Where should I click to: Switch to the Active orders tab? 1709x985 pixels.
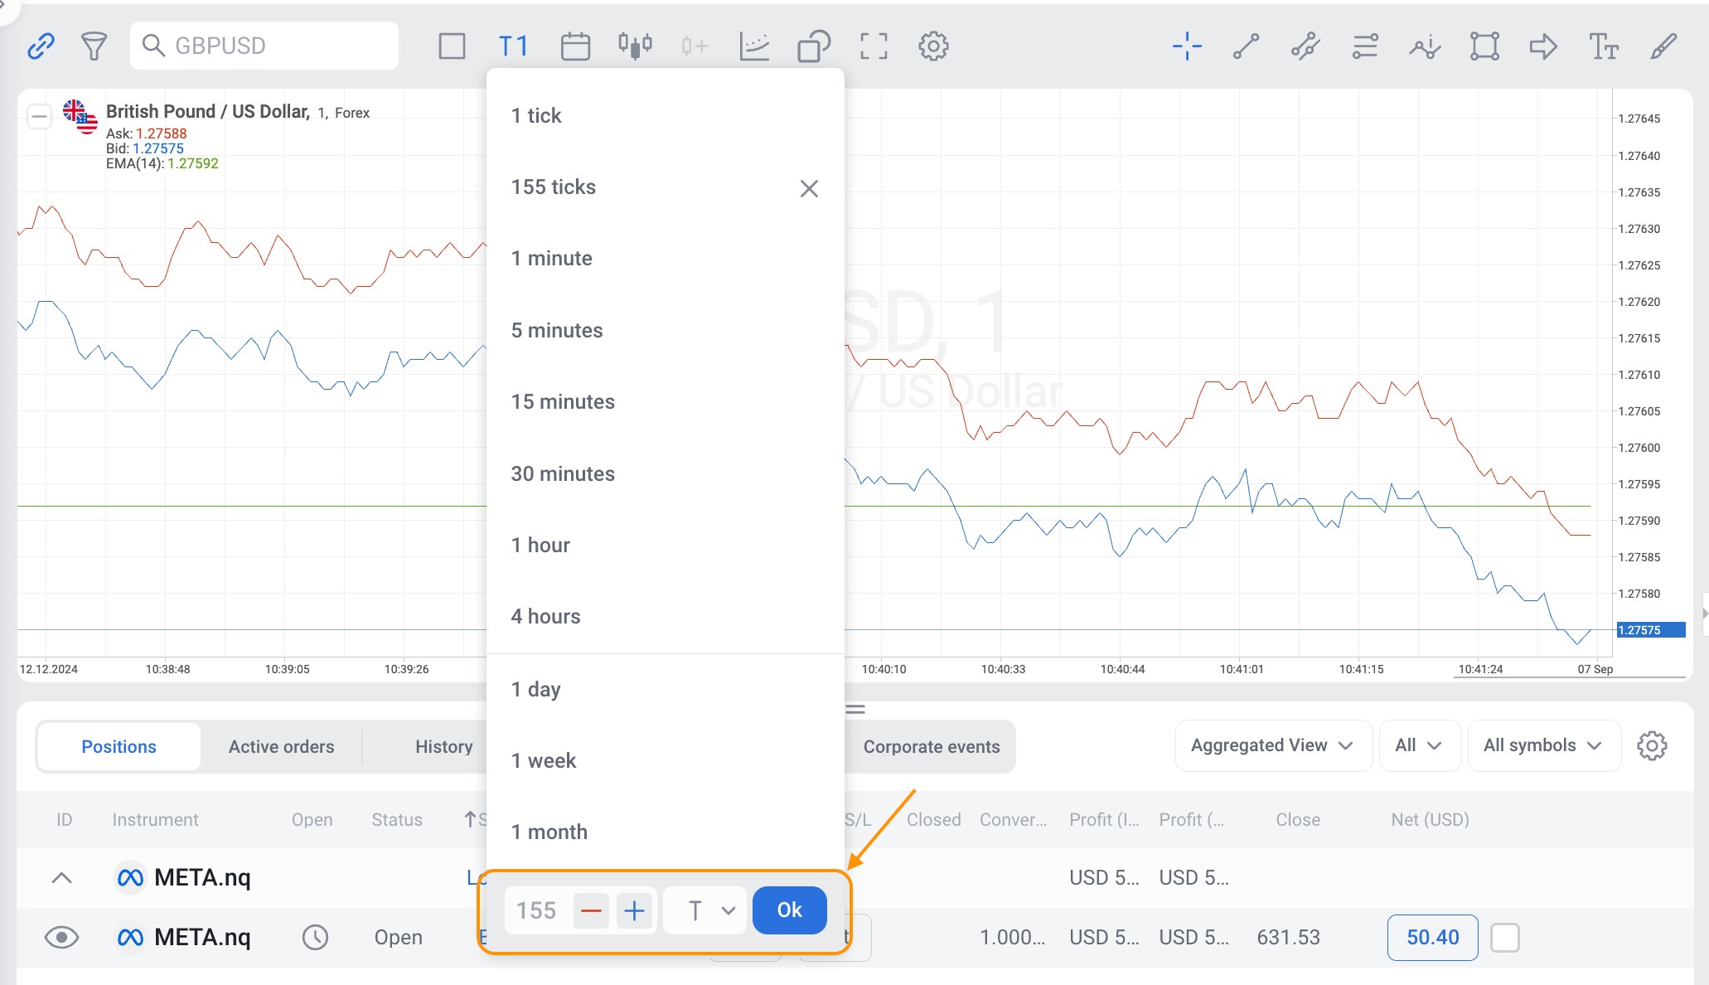(281, 746)
